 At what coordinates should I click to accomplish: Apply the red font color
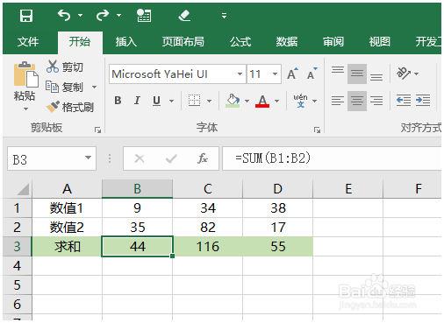(x=262, y=101)
